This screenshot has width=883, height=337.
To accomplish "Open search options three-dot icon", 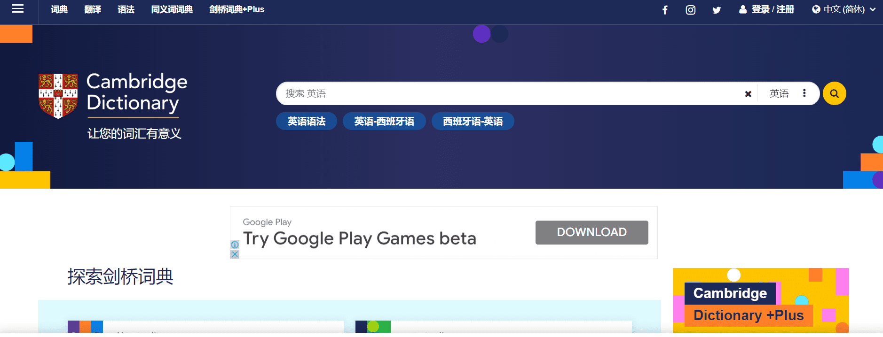I will tap(804, 93).
